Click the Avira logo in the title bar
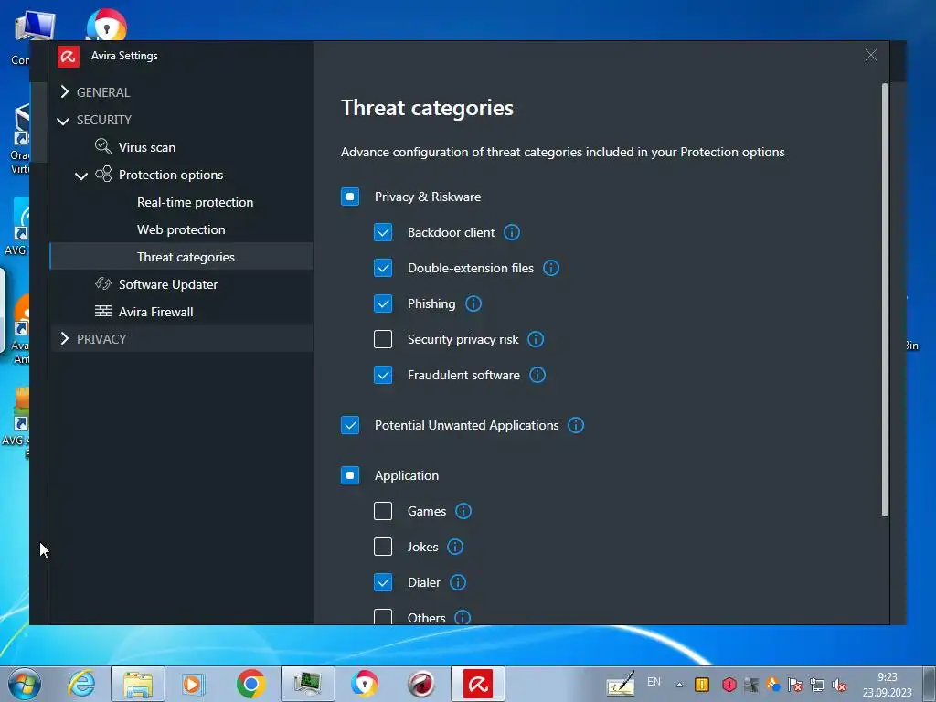 click(x=68, y=56)
